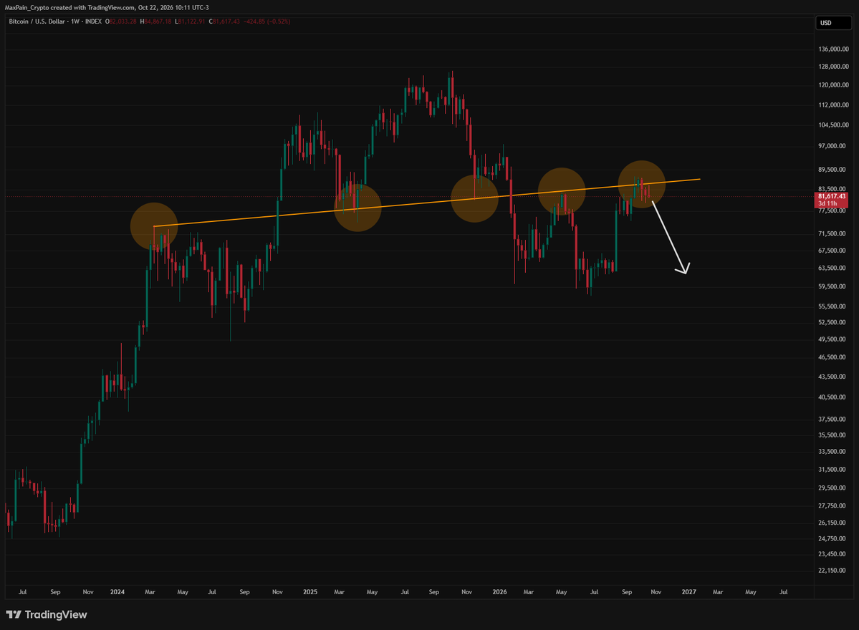The height and width of the screenshot is (630, 859).
Task: Click the 43,500.00 price axis label
Action: click(x=833, y=377)
